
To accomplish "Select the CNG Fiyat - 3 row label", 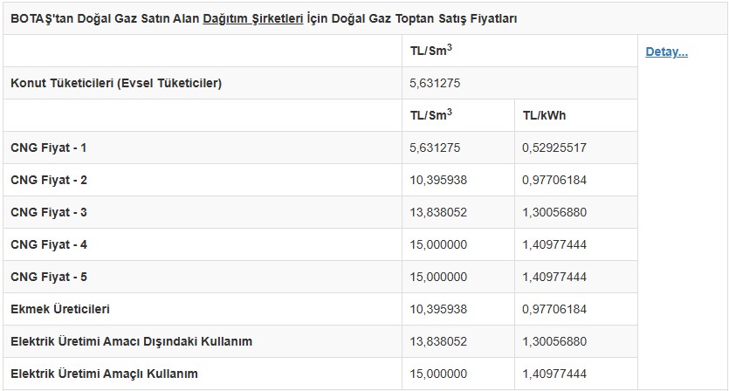I will pyautogui.click(x=48, y=212).
